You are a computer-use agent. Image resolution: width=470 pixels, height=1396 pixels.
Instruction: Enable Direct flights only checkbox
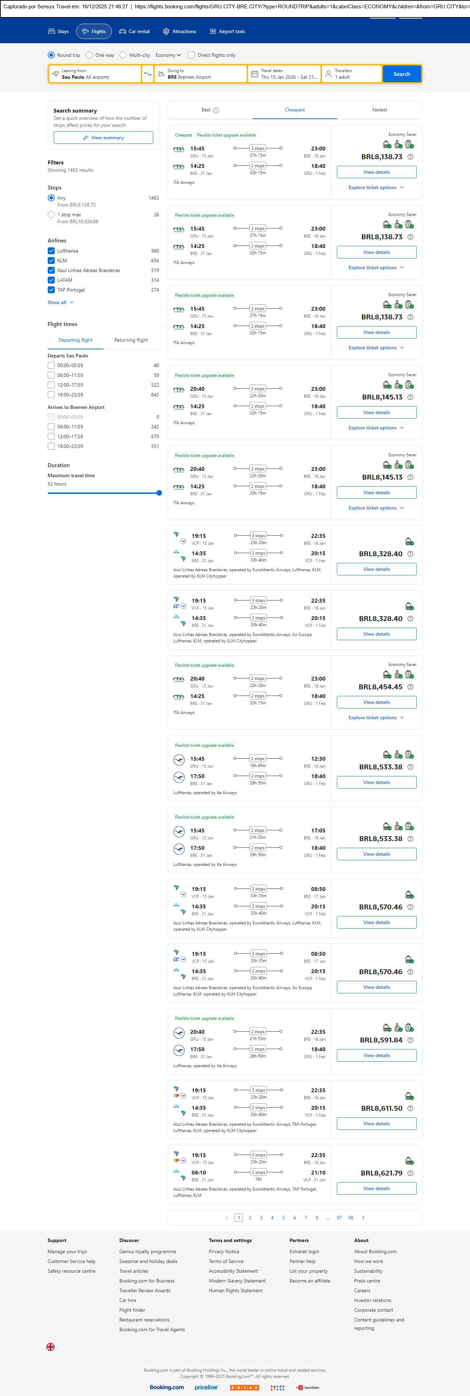191,55
